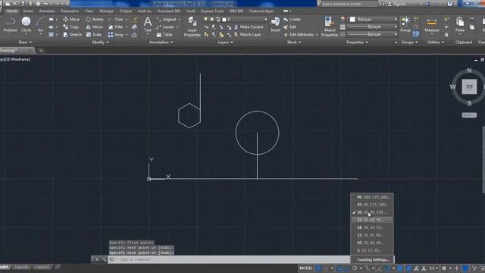
Task: Click the MODEL space status button
Action: click(305, 268)
